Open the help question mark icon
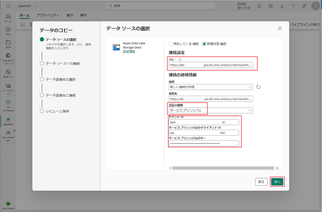Image resolution: width=322 pixels, height=212 pixels. click(x=293, y=6)
